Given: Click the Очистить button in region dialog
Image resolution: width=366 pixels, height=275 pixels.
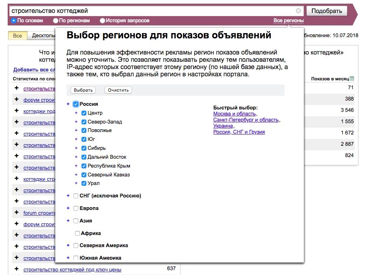Looking at the screenshot, I should [118, 90].
